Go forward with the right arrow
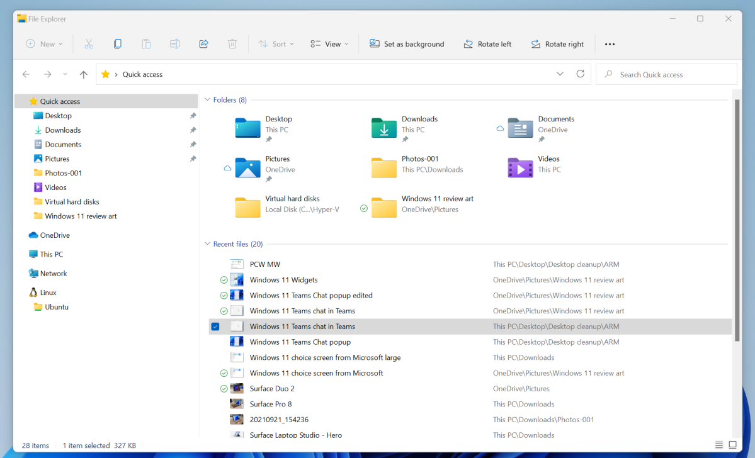The image size is (755, 458). (47, 74)
